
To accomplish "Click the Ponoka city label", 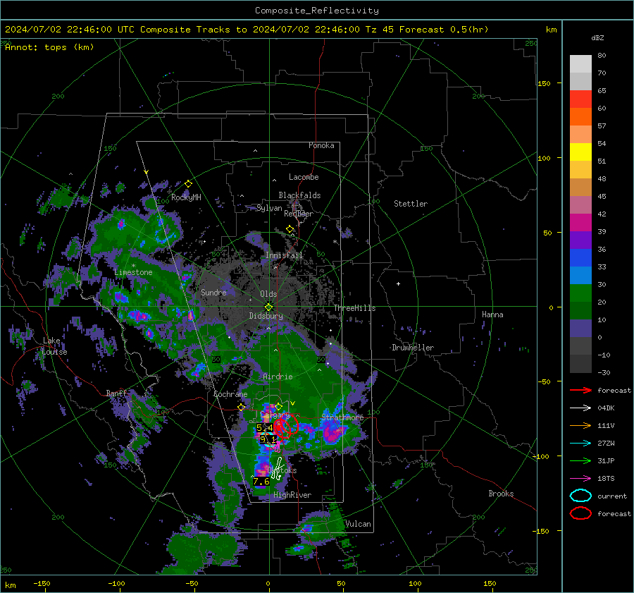I will pyautogui.click(x=321, y=145).
